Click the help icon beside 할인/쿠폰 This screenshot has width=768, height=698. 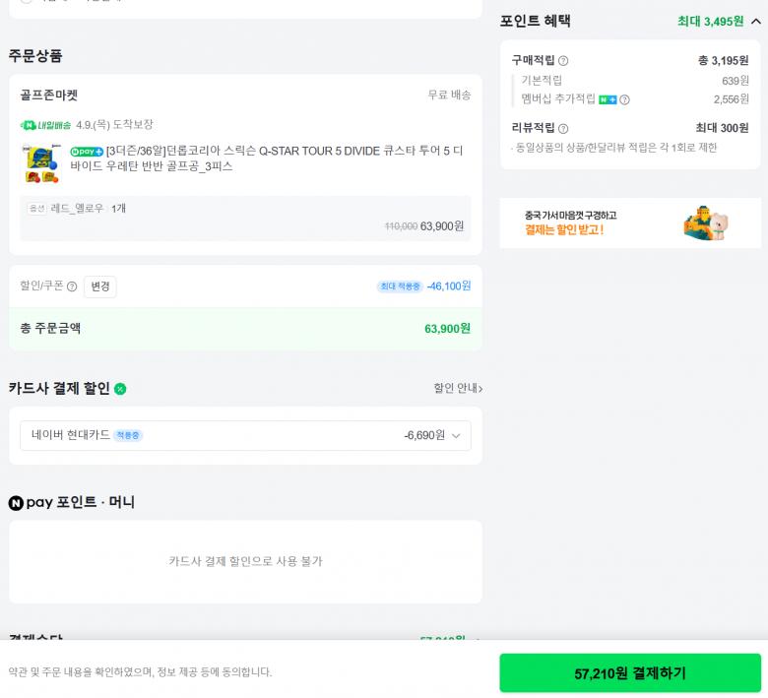click(x=72, y=286)
